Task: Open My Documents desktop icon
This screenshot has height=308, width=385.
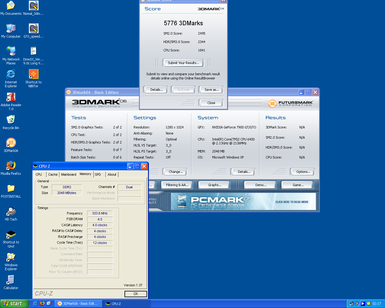Action: click(11, 8)
